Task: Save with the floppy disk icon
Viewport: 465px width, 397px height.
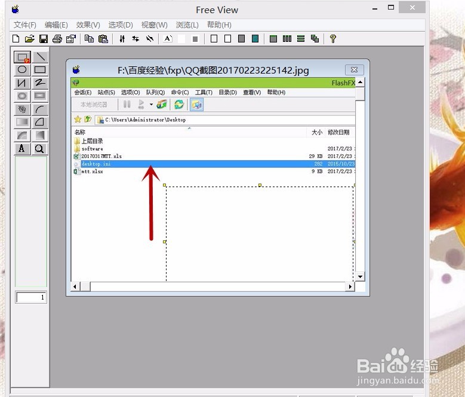Action: coord(44,39)
